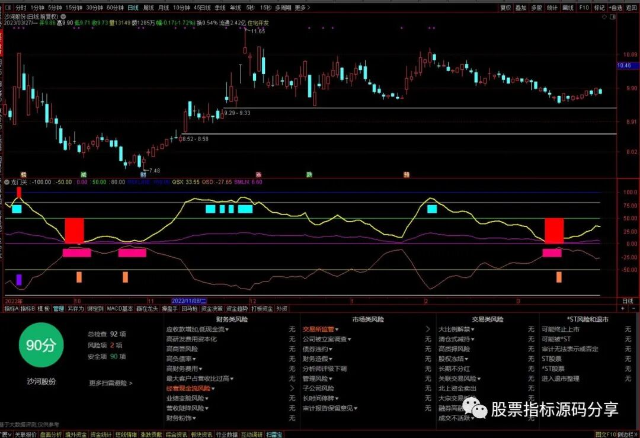
Task: Open the 板块资讯 bottom tab
Action: pos(201,434)
